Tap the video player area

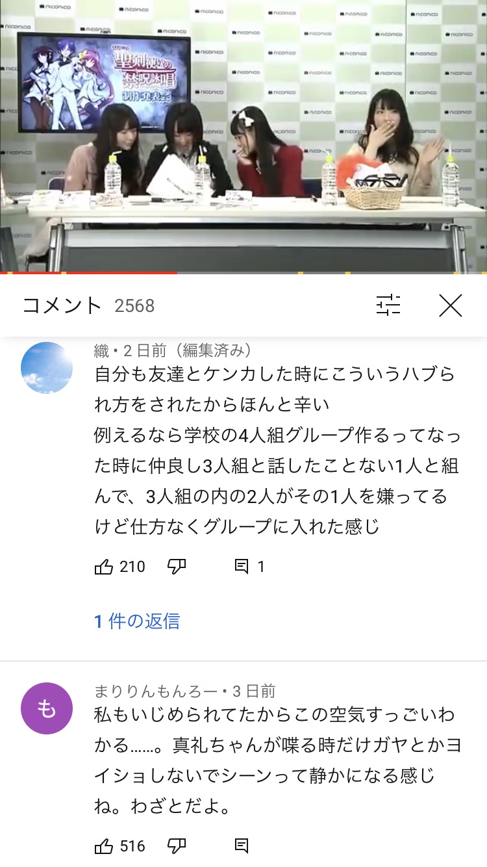coord(243,135)
